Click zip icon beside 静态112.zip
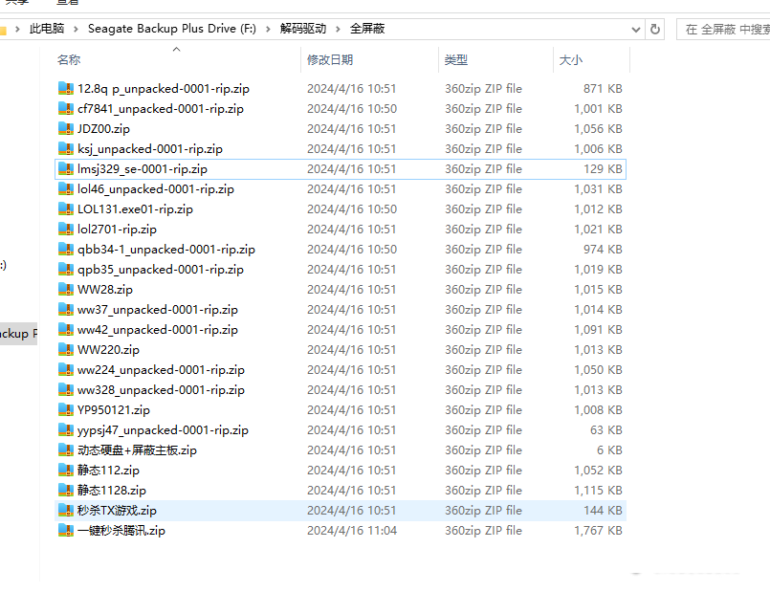Screen dimensions: 770x592 [66, 471]
